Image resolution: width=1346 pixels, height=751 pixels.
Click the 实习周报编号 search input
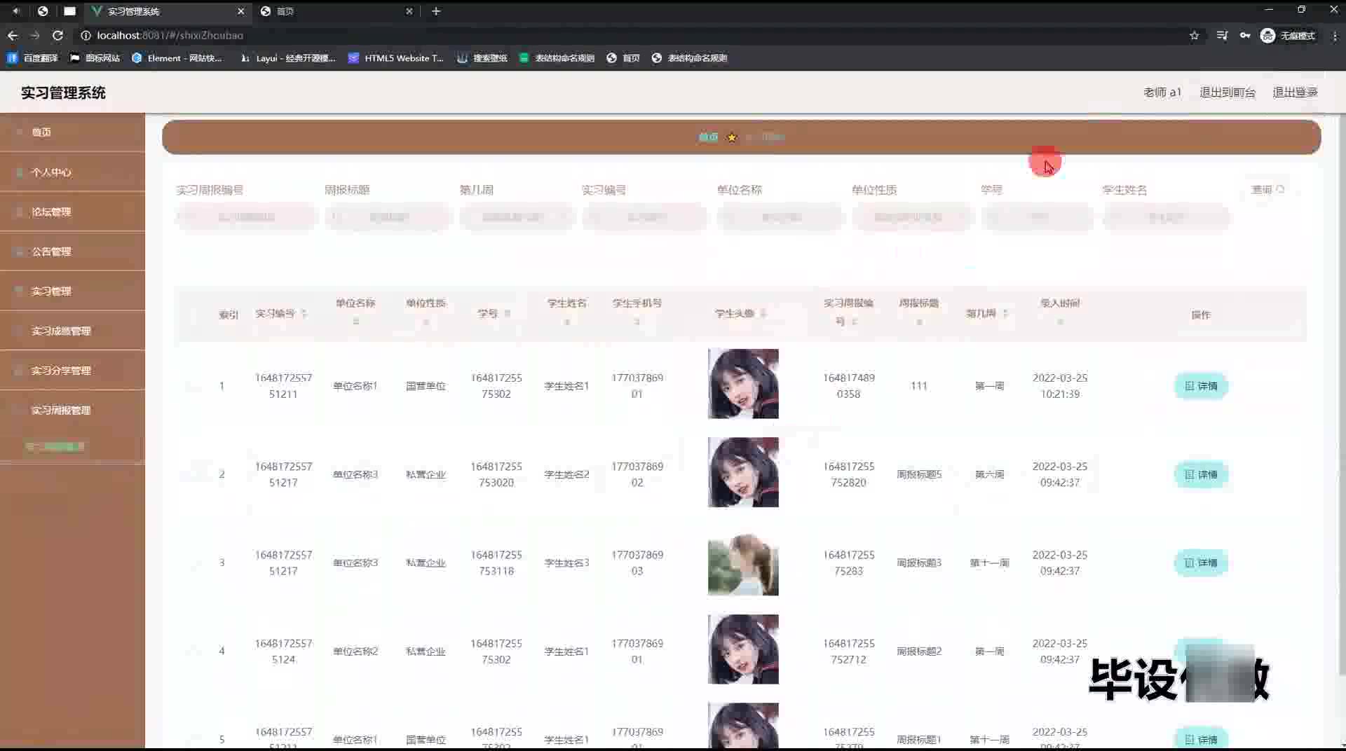[246, 217]
